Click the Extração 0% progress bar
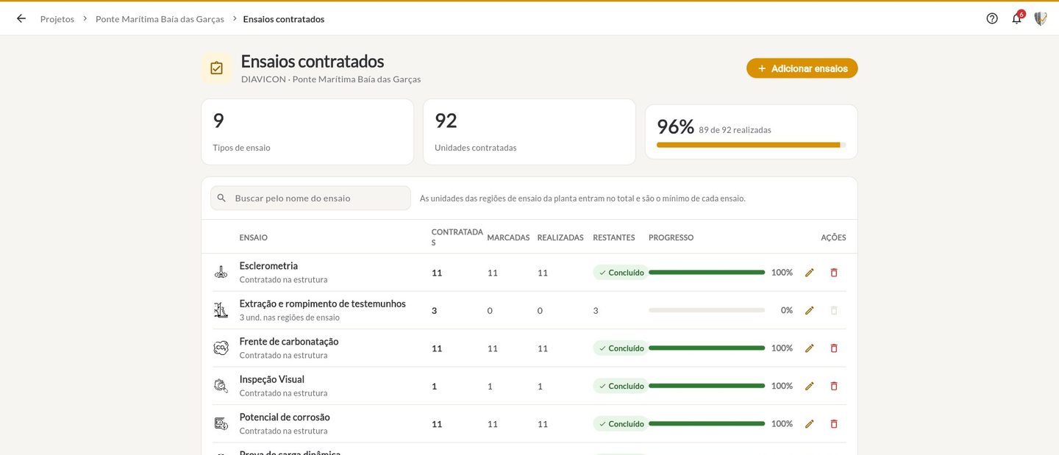This screenshot has height=455, width=1059. coord(707,310)
